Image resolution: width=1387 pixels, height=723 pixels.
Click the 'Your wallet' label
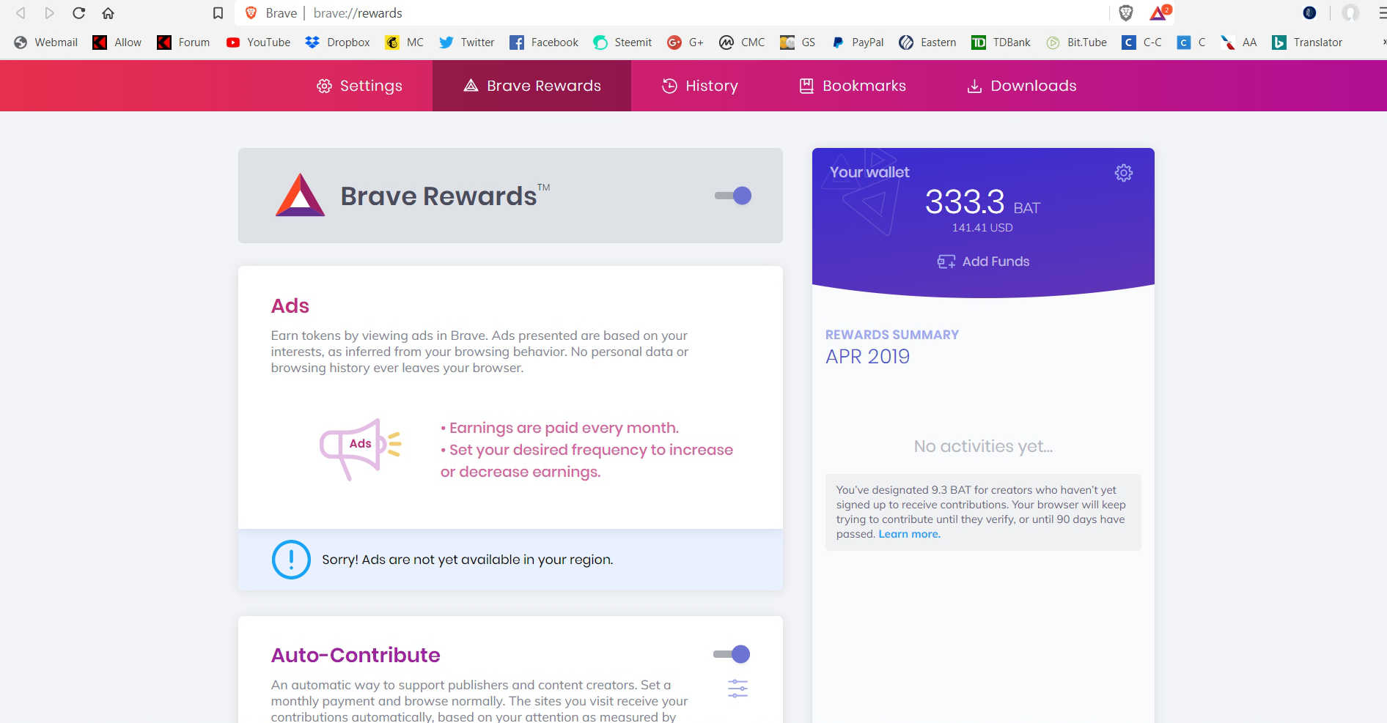(x=869, y=172)
